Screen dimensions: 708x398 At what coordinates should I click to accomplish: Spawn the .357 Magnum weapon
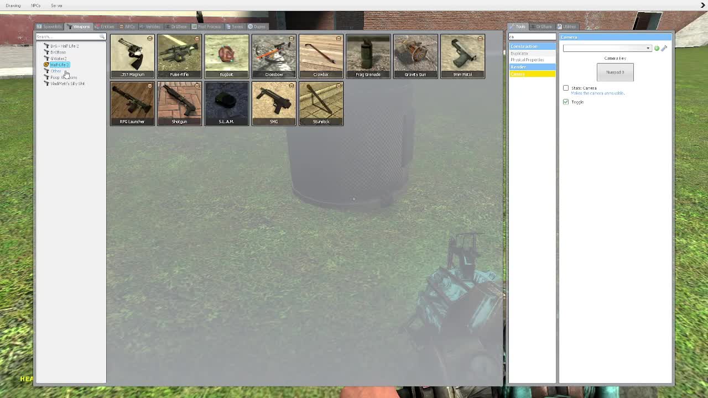[132, 56]
